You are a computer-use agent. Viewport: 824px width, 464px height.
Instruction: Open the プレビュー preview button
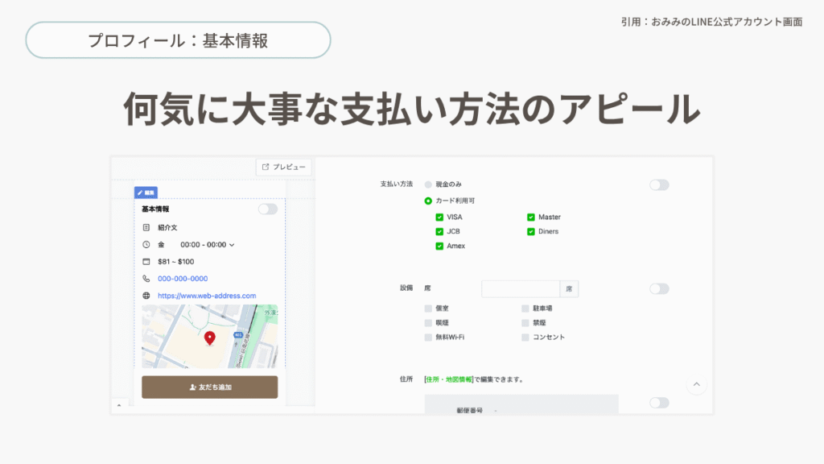[283, 167]
